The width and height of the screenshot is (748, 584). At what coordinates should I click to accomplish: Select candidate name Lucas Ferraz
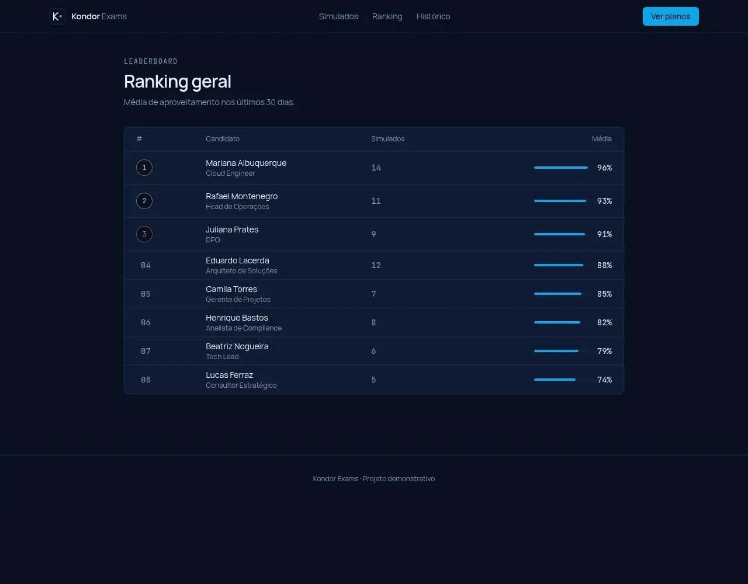pos(229,375)
